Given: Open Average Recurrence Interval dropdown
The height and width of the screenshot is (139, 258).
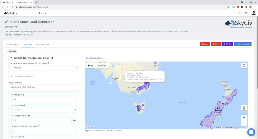Looking at the screenshot, I should point(45,68).
